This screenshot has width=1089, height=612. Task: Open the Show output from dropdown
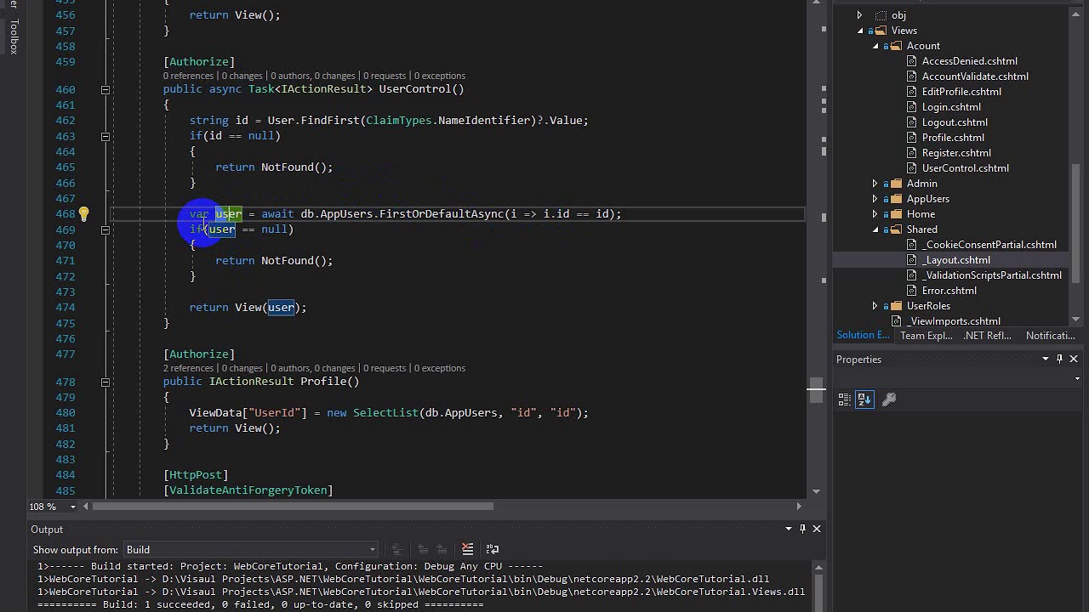pos(250,550)
